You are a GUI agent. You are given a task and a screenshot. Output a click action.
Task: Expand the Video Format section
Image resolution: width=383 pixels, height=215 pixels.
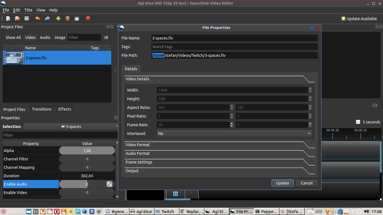[x=138, y=145]
